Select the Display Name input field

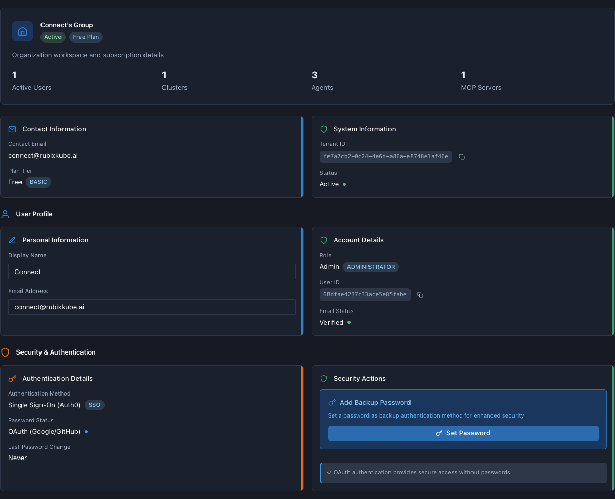tap(152, 271)
